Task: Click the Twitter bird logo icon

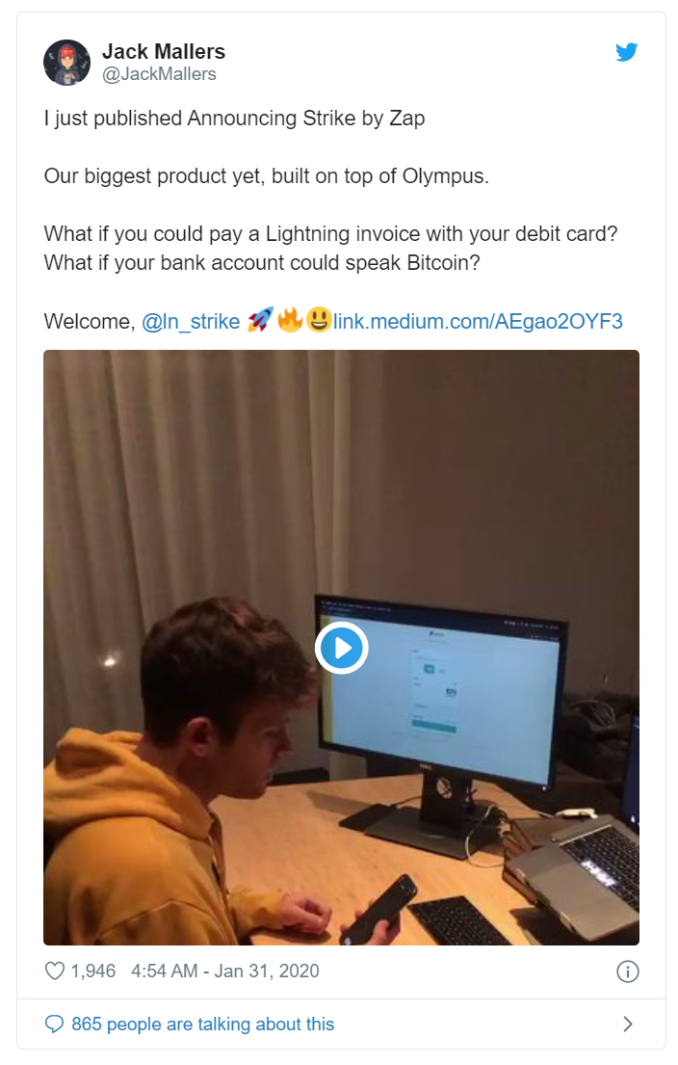Action: click(626, 52)
